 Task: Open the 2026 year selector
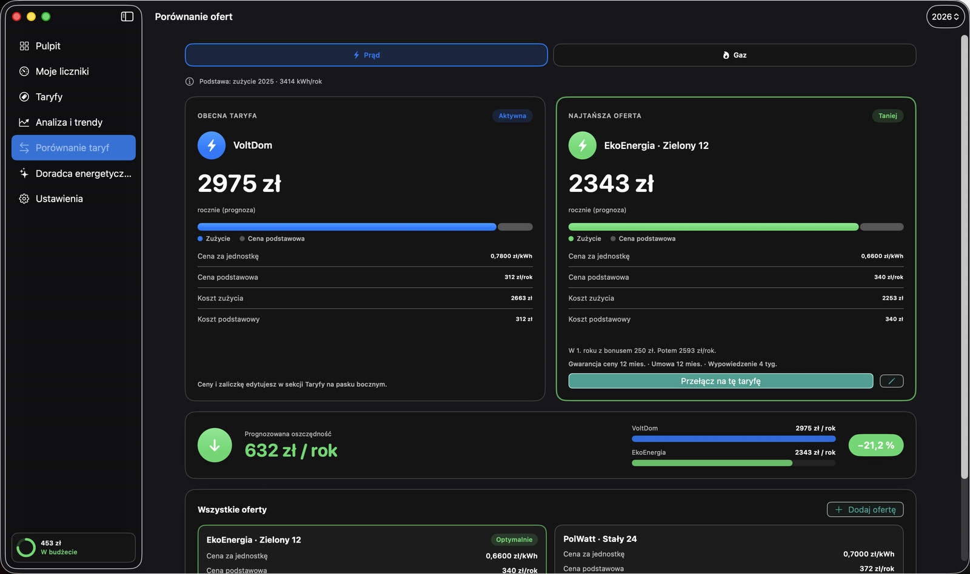945,17
